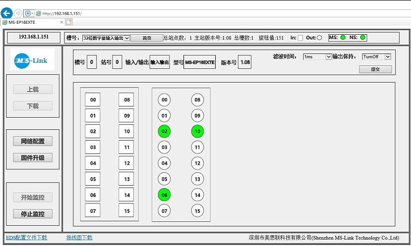Open the 输出保持 TurnOff dropdown
The height and width of the screenshot is (246, 411).
376,57
